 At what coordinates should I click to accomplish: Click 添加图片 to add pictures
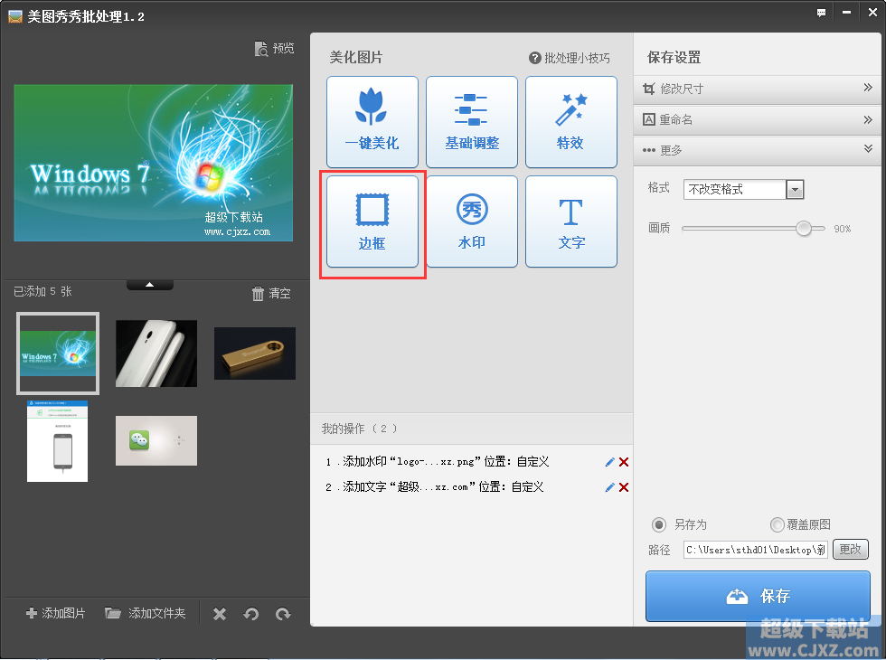pyautogui.click(x=55, y=613)
